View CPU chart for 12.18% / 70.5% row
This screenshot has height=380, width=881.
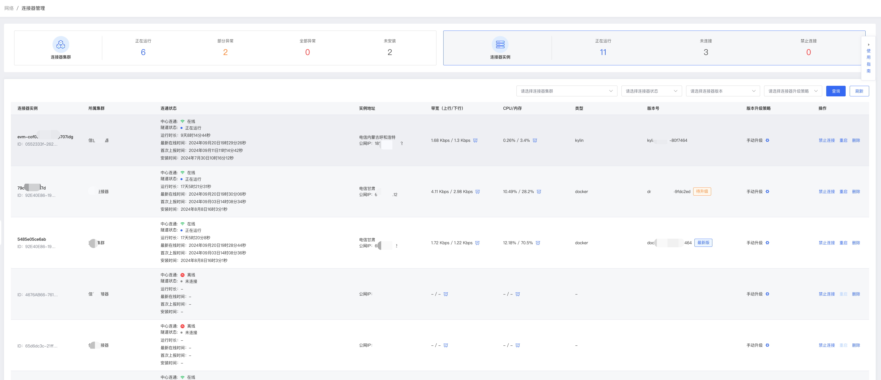[538, 243]
